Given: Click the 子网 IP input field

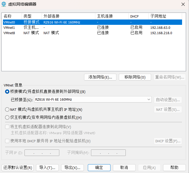Looking at the screenshot, I should click(x=42, y=153).
